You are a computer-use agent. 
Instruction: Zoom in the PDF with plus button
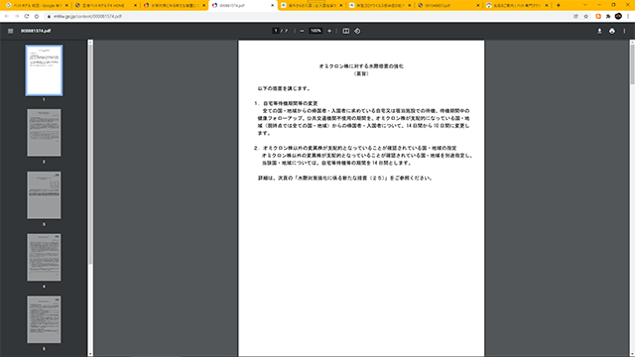pos(329,31)
